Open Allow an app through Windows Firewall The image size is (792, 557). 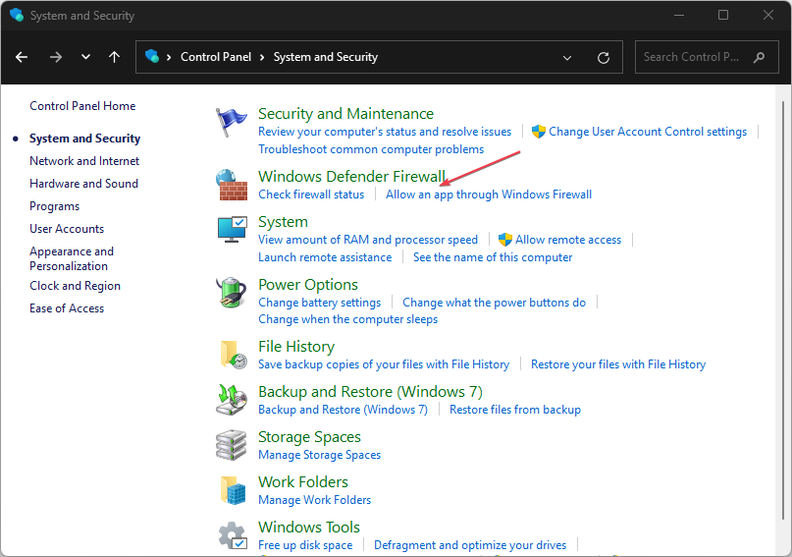(489, 195)
